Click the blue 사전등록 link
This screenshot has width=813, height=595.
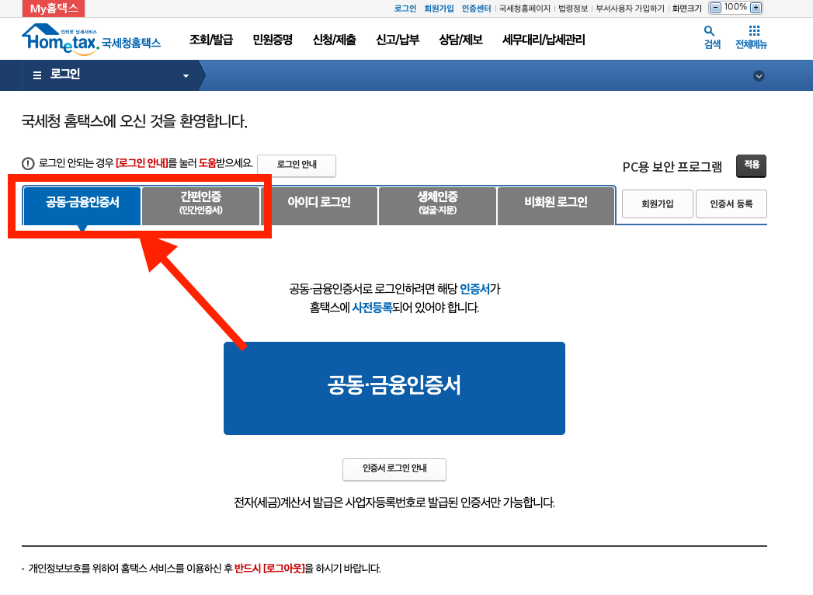click(372, 308)
